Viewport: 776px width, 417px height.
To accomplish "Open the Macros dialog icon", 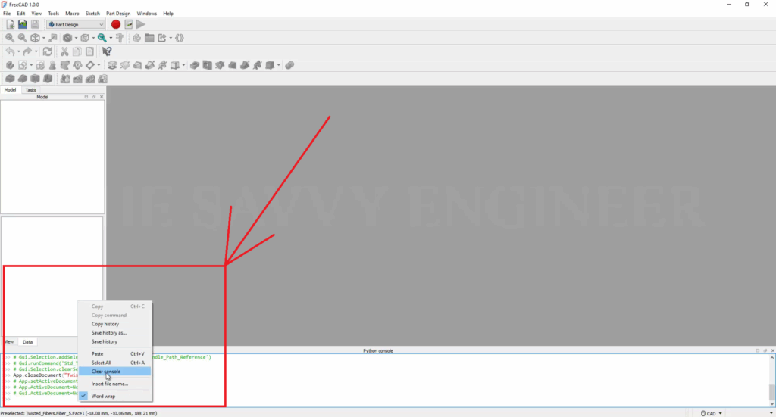I will [x=129, y=24].
